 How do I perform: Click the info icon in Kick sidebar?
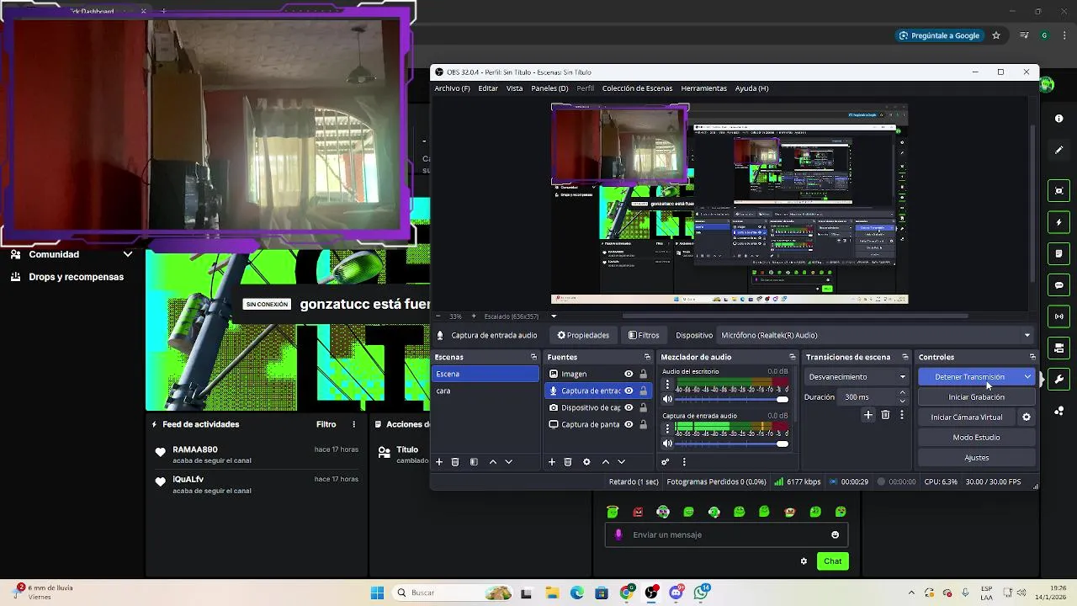click(1058, 119)
